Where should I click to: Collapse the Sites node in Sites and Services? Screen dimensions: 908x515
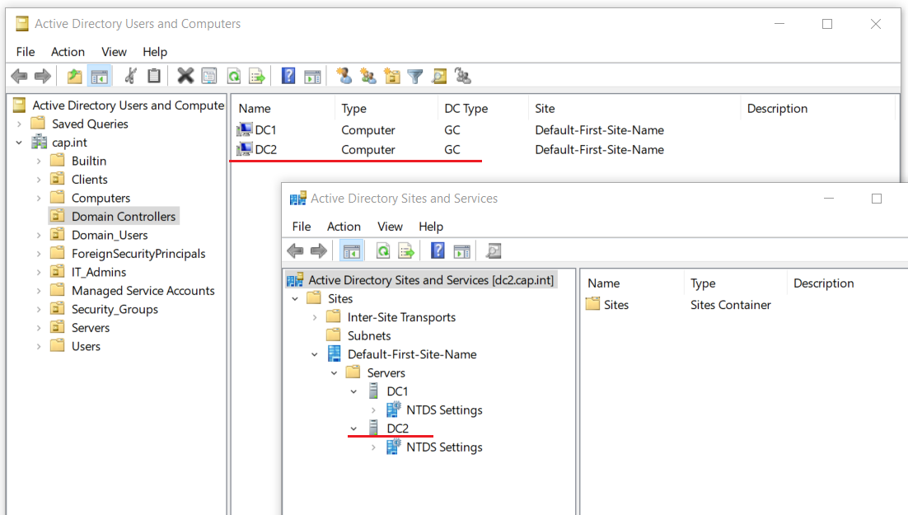(295, 299)
